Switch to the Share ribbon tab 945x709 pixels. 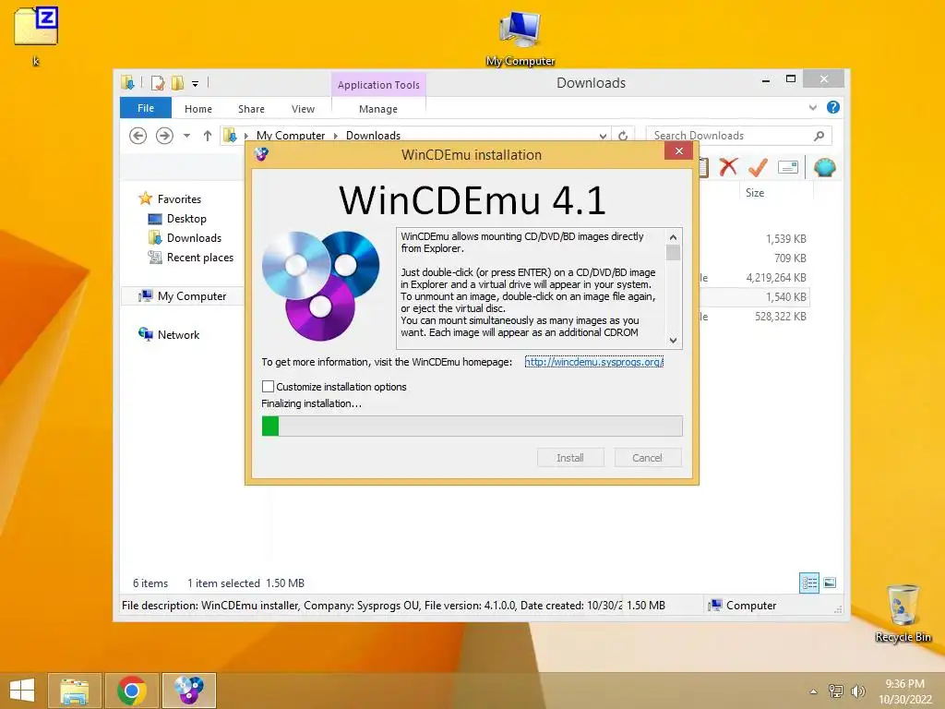point(251,109)
